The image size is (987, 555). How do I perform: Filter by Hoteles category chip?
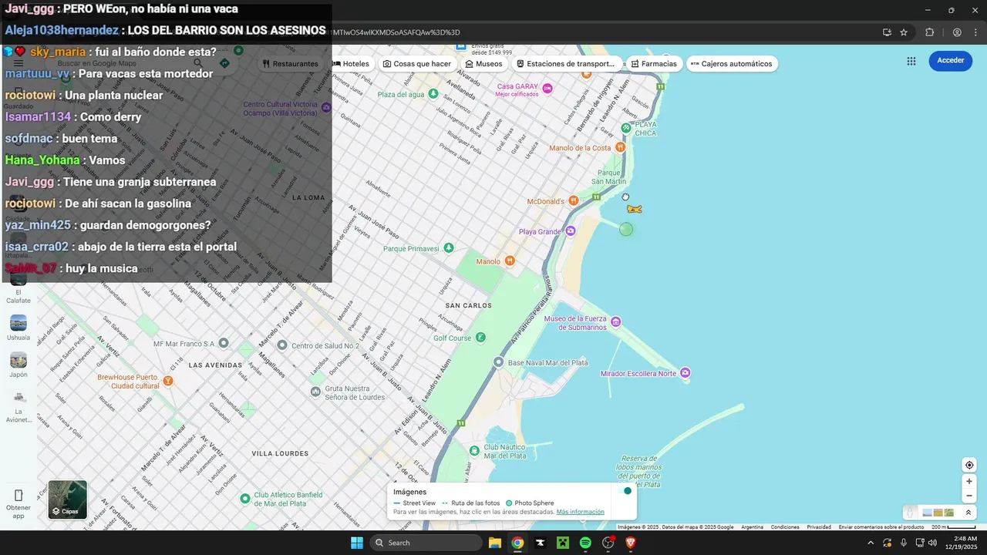click(351, 64)
